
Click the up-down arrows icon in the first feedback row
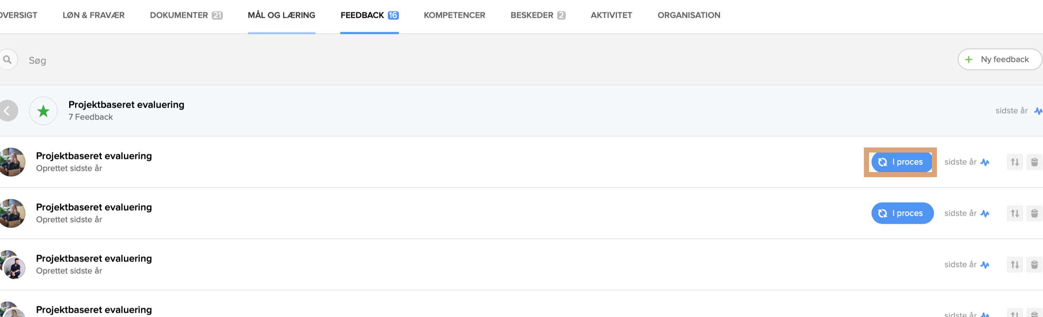(x=1015, y=162)
